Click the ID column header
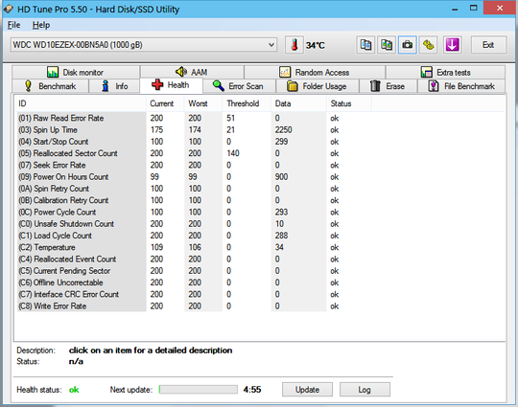 click(x=81, y=103)
